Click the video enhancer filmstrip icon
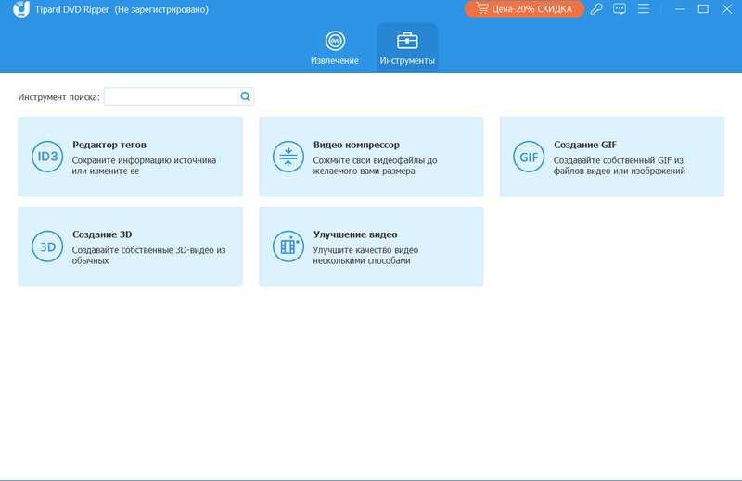 click(x=288, y=247)
